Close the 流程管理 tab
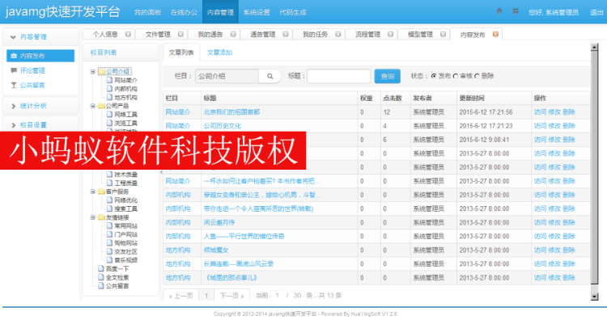This screenshot has height=320, width=607. tap(391, 35)
